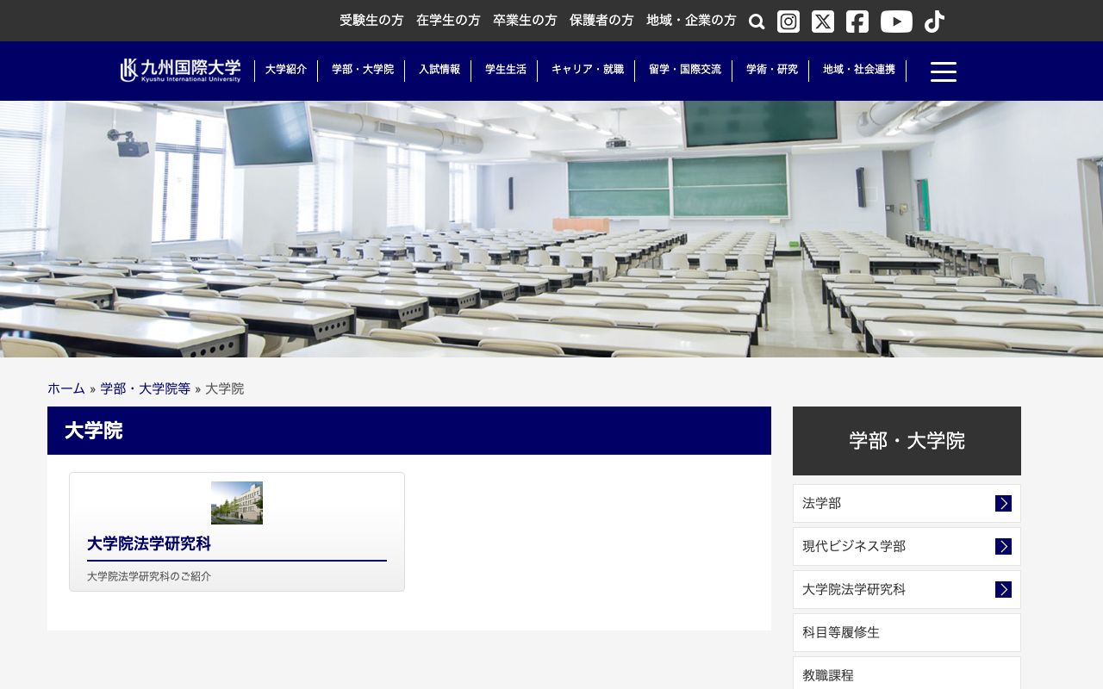1103x689 pixels.
Task: Click the 受験生の方 top link
Action: pos(371,20)
